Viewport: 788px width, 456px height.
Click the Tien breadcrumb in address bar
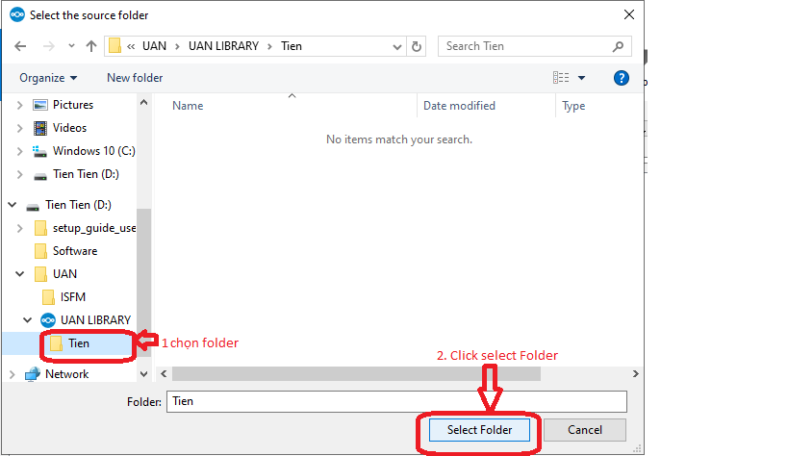pyautogui.click(x=292, y=46)
